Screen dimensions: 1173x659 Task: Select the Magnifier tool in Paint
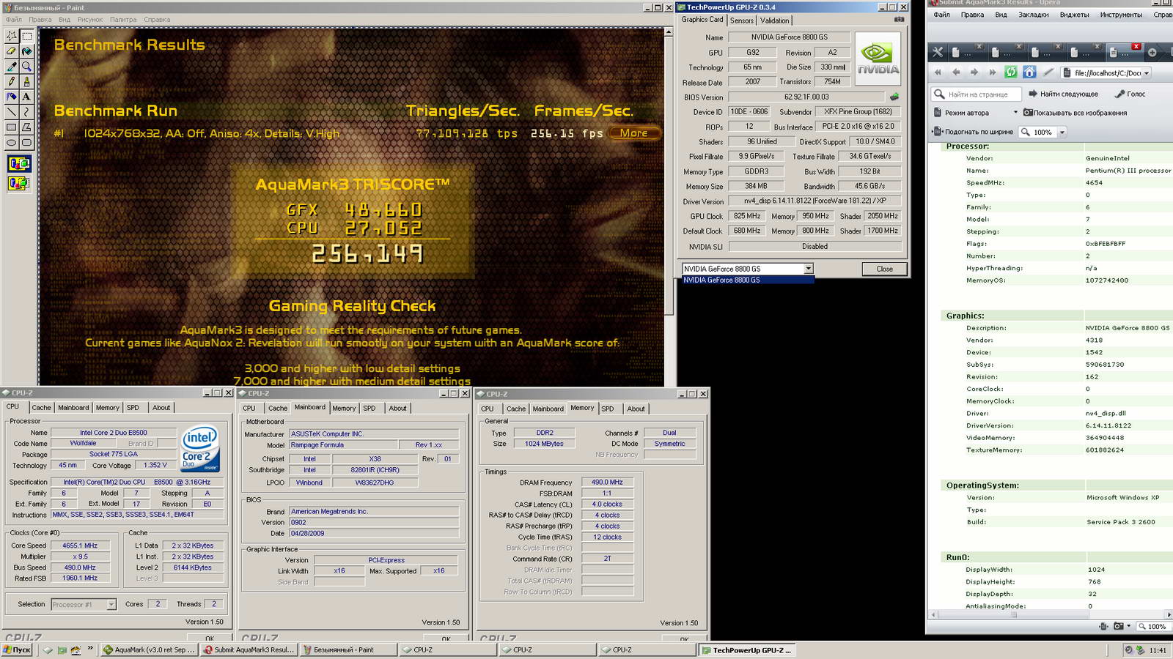coord(27,67)
